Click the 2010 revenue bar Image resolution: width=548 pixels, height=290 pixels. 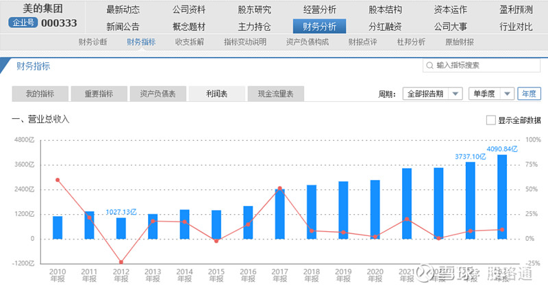tap(58, 228)
